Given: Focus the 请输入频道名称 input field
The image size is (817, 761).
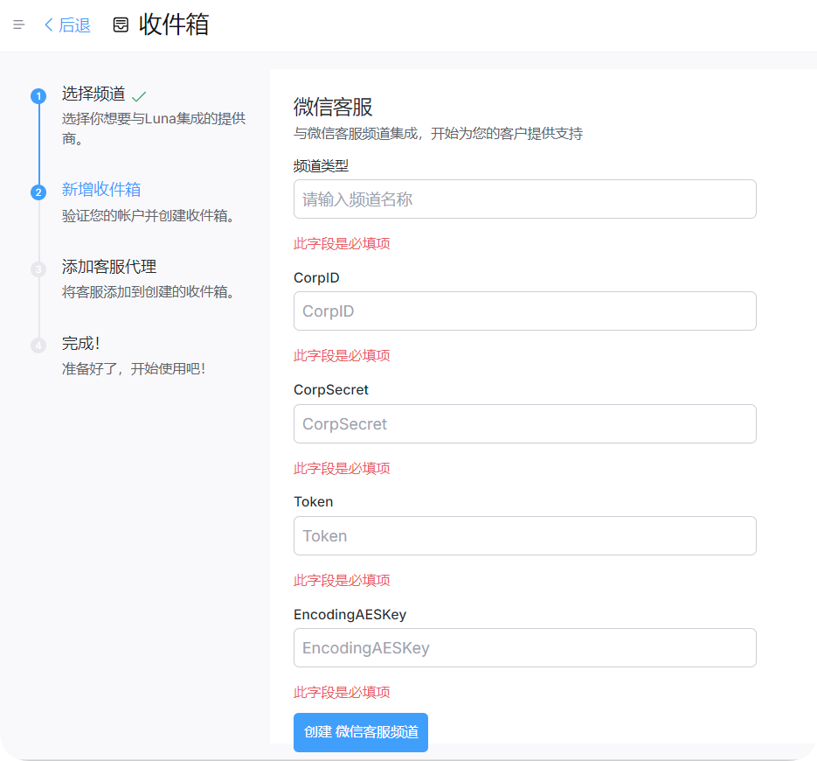Looking at the screenshot, I should pos(524,199).
